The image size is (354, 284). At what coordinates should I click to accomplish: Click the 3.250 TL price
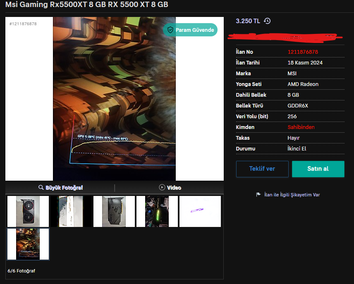pos(248,21)
